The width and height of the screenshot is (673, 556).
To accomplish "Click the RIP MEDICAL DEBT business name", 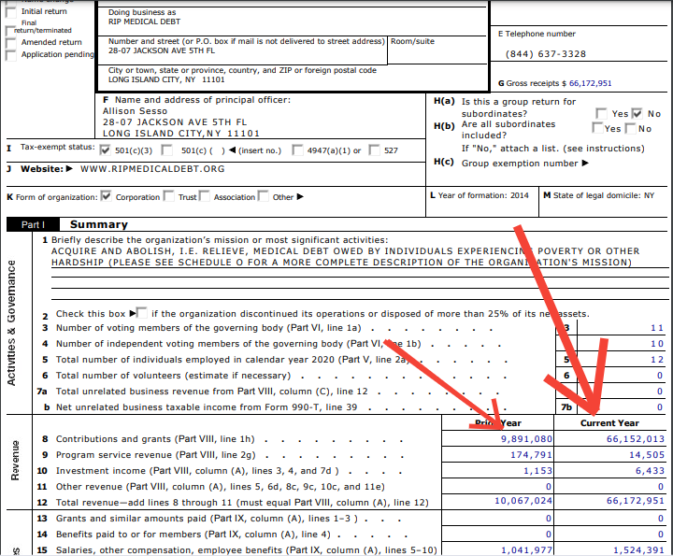I will point(144,21).
